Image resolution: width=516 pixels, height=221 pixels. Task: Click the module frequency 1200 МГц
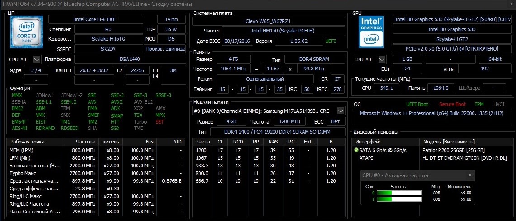(x=289, y=121)
